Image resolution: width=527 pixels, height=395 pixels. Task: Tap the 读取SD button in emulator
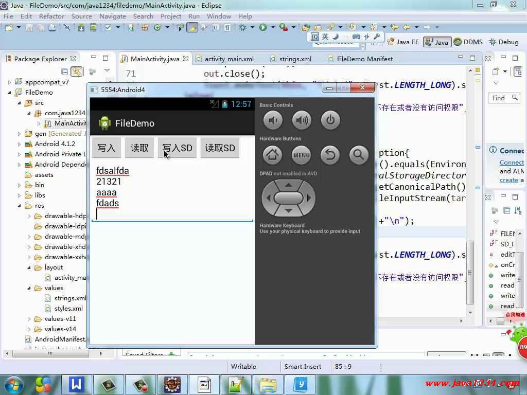click(x=220, y=148)
